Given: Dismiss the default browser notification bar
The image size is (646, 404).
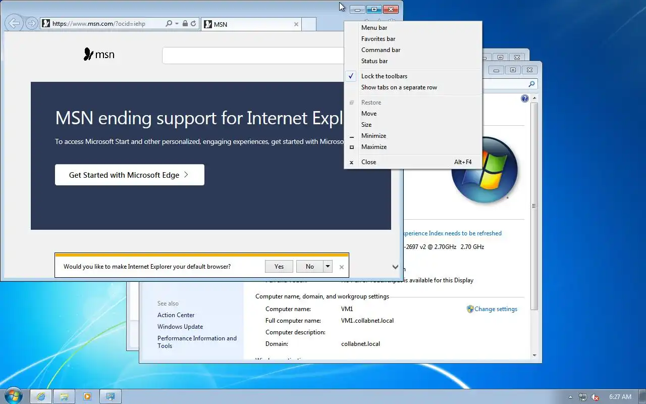Looking at the screenshot, I should (342, 267).
